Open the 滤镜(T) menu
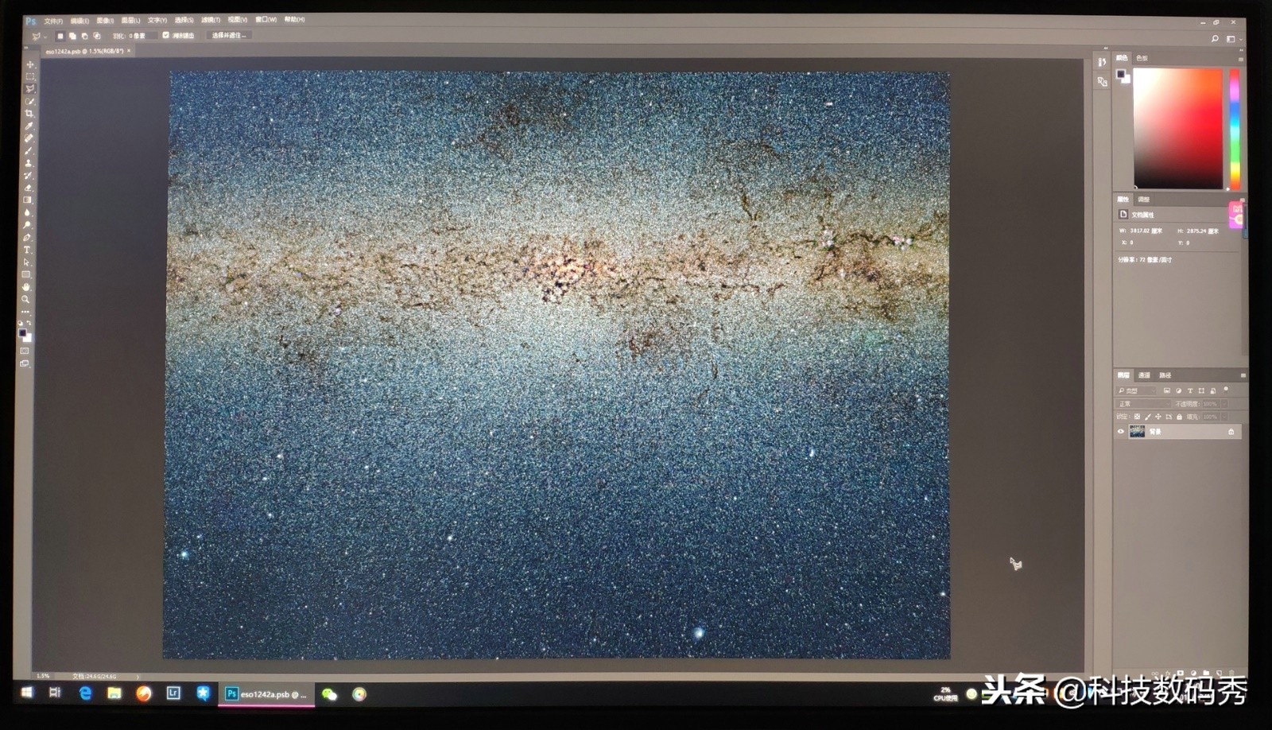The height and width of the screenshot is (730, 1272). click(211, 20)
